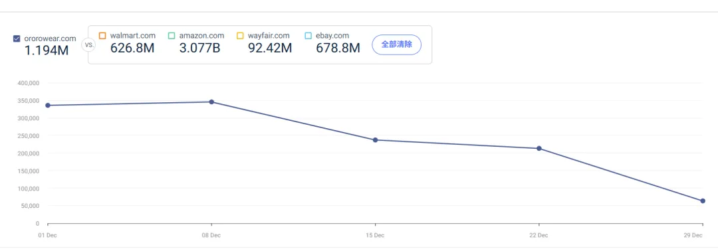Click the amazon.com domain label

pos(201,35)
